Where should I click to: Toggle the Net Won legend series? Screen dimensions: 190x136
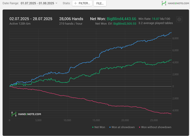tap(99, 127)
